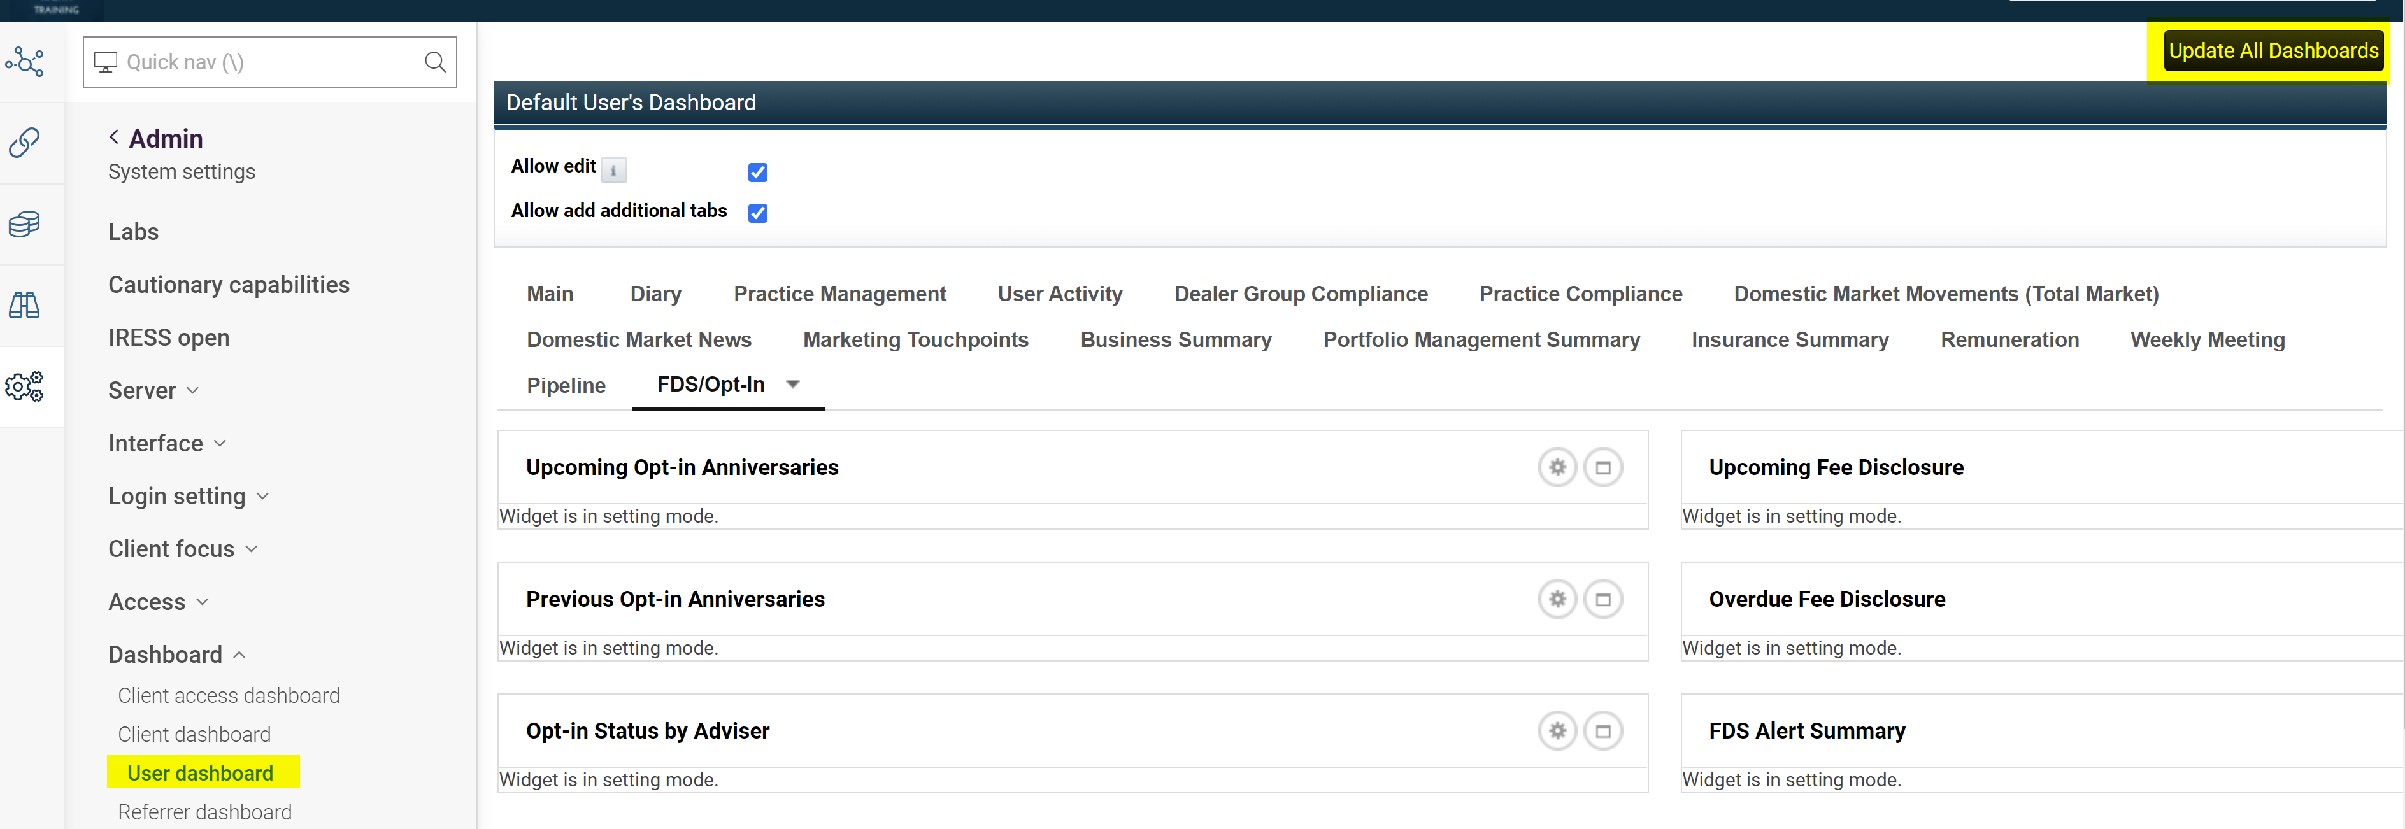Open the coins stack icon in sidebar

25,224
